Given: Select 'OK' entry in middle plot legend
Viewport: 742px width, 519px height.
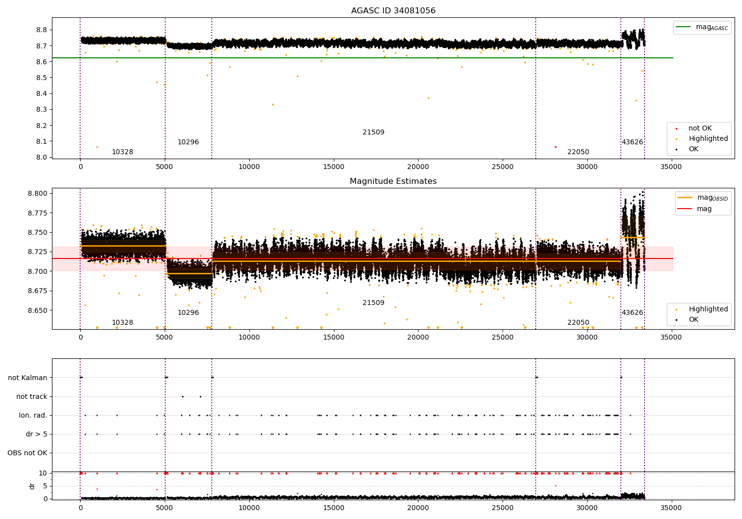Looking at the screenshot, I should pos(694,320).
